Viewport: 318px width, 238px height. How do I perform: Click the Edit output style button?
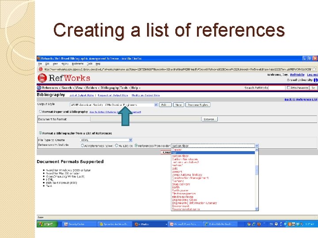pyautogui.click(x=165, y=105)
